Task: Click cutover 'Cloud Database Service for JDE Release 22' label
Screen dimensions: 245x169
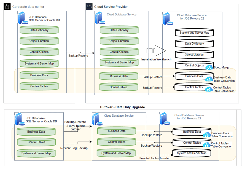Action: pos(189,117)
